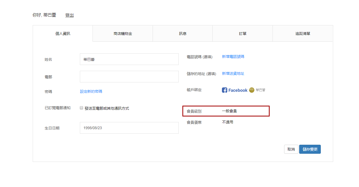359x187 pixels.
Task: Click the 一般會員 membership level text
Action: pyautogui.click(x=229, y=111)
